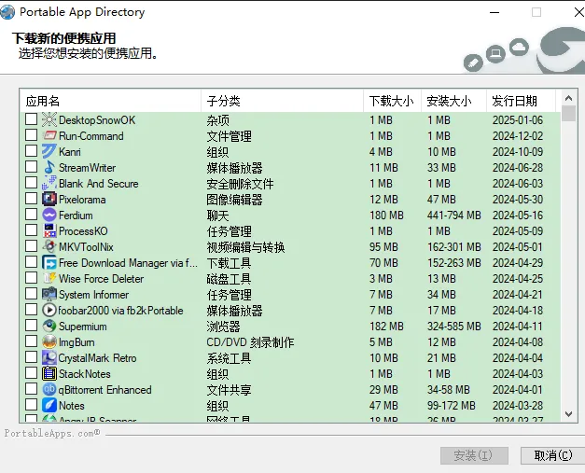Sort by the 子分类 column header
Viewport: 585px width, 473px height.
click(x=282, y=101)
